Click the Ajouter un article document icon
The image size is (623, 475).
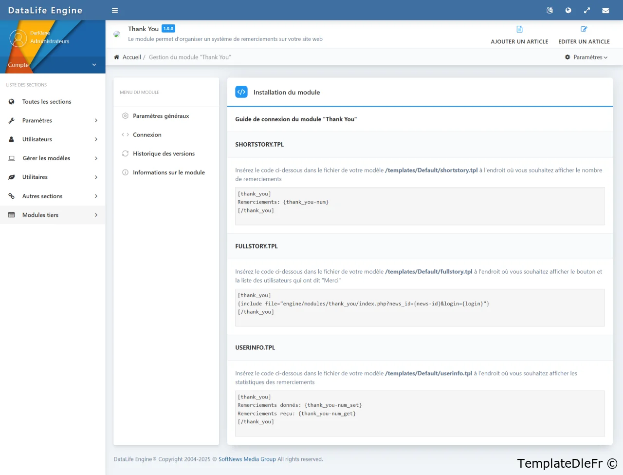(519, 29)
